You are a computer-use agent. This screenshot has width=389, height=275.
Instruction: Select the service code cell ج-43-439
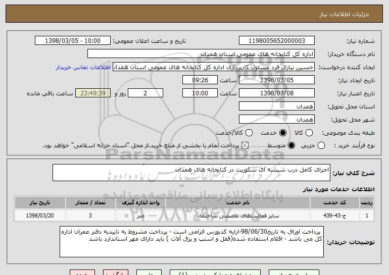tap(334, 215)
